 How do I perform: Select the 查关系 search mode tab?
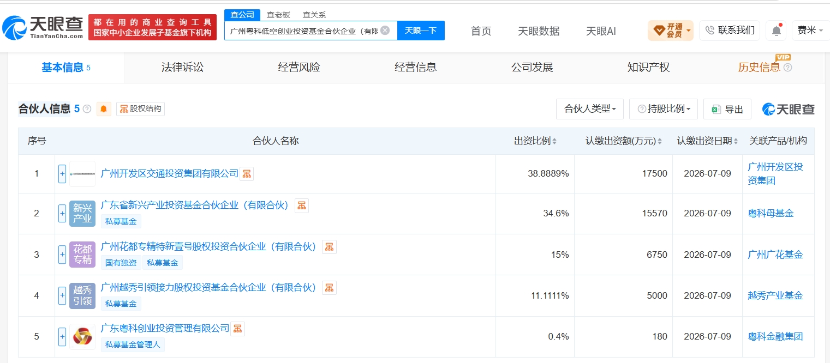pos(314,15)
